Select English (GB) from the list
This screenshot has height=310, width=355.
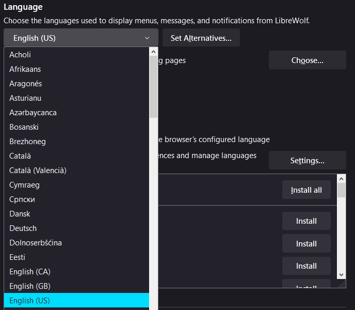pos(30,286)
